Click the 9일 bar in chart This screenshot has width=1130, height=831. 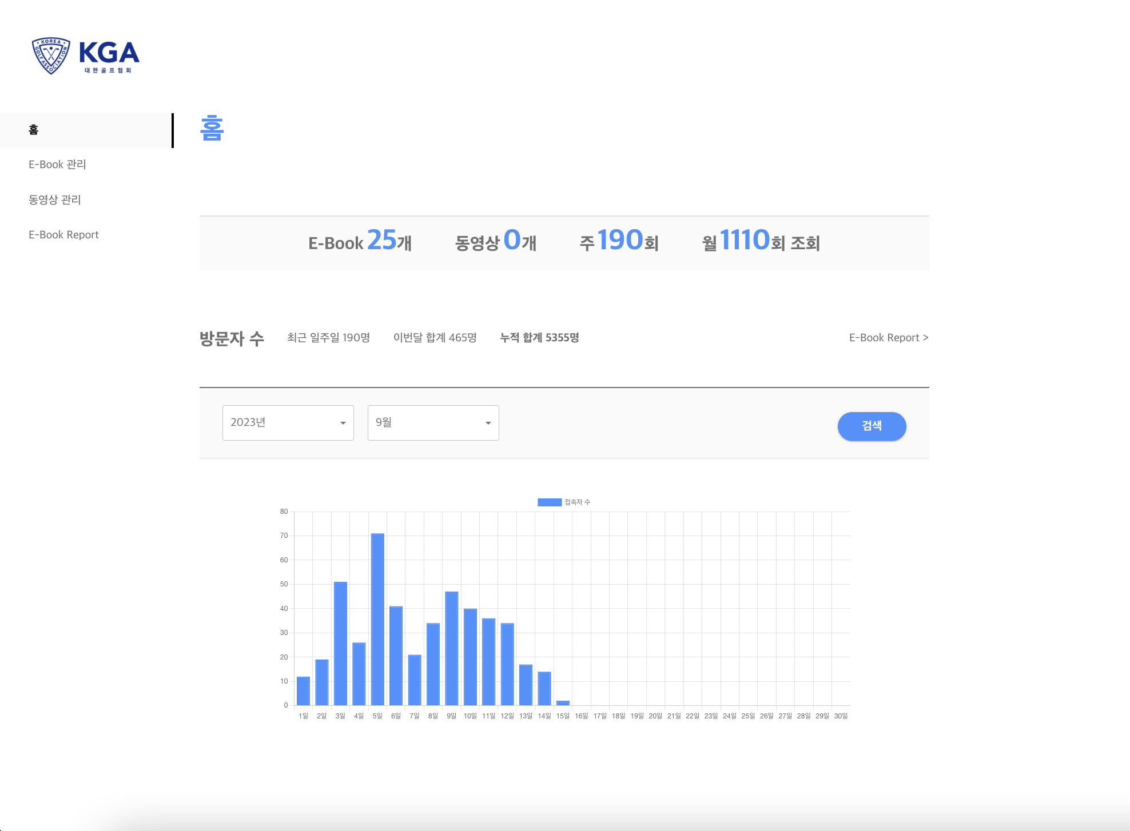pyautogui.click(x=452, y=648)
